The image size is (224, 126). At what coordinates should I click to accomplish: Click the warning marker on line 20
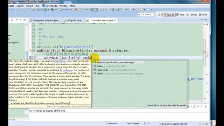pos(30,50)
